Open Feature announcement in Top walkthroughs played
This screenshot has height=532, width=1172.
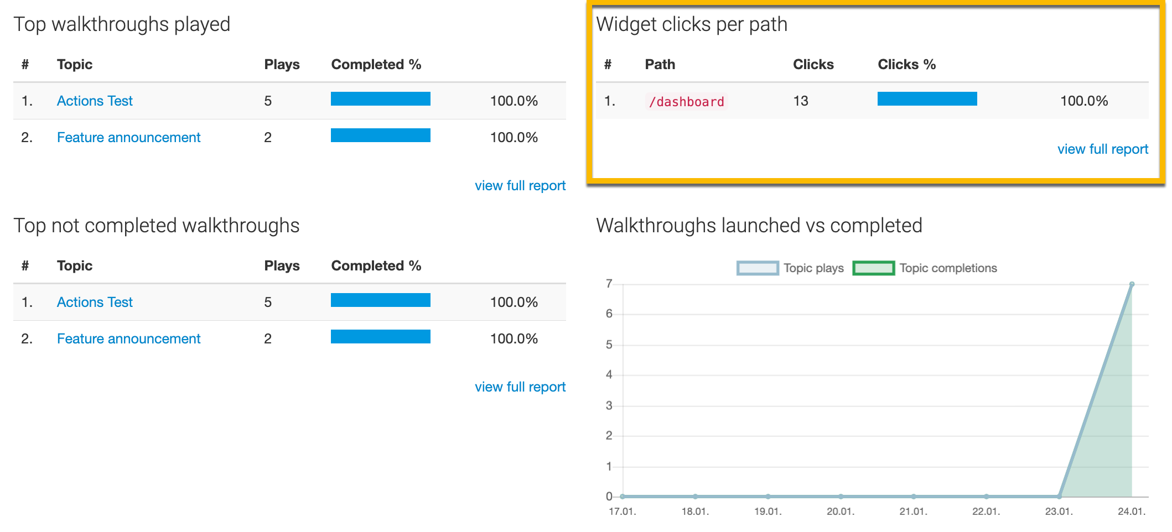[128, 137]
